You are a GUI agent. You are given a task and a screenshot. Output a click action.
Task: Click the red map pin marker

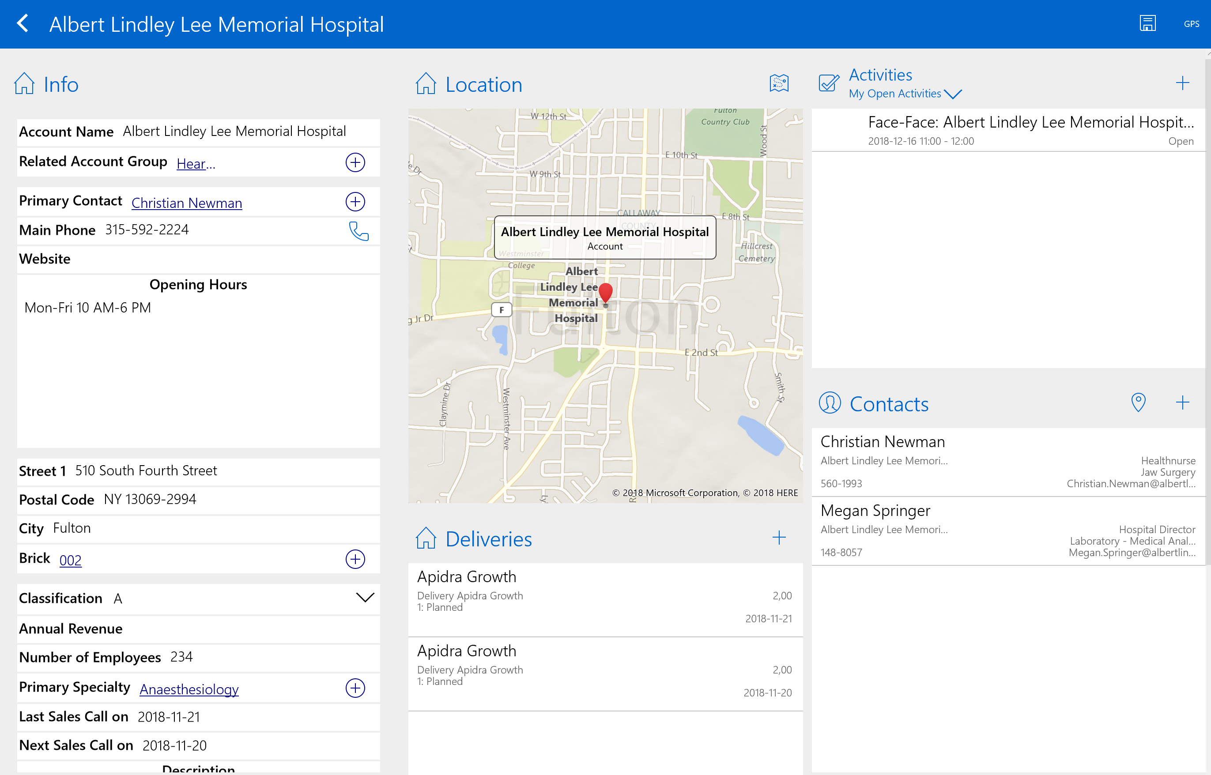606,294
